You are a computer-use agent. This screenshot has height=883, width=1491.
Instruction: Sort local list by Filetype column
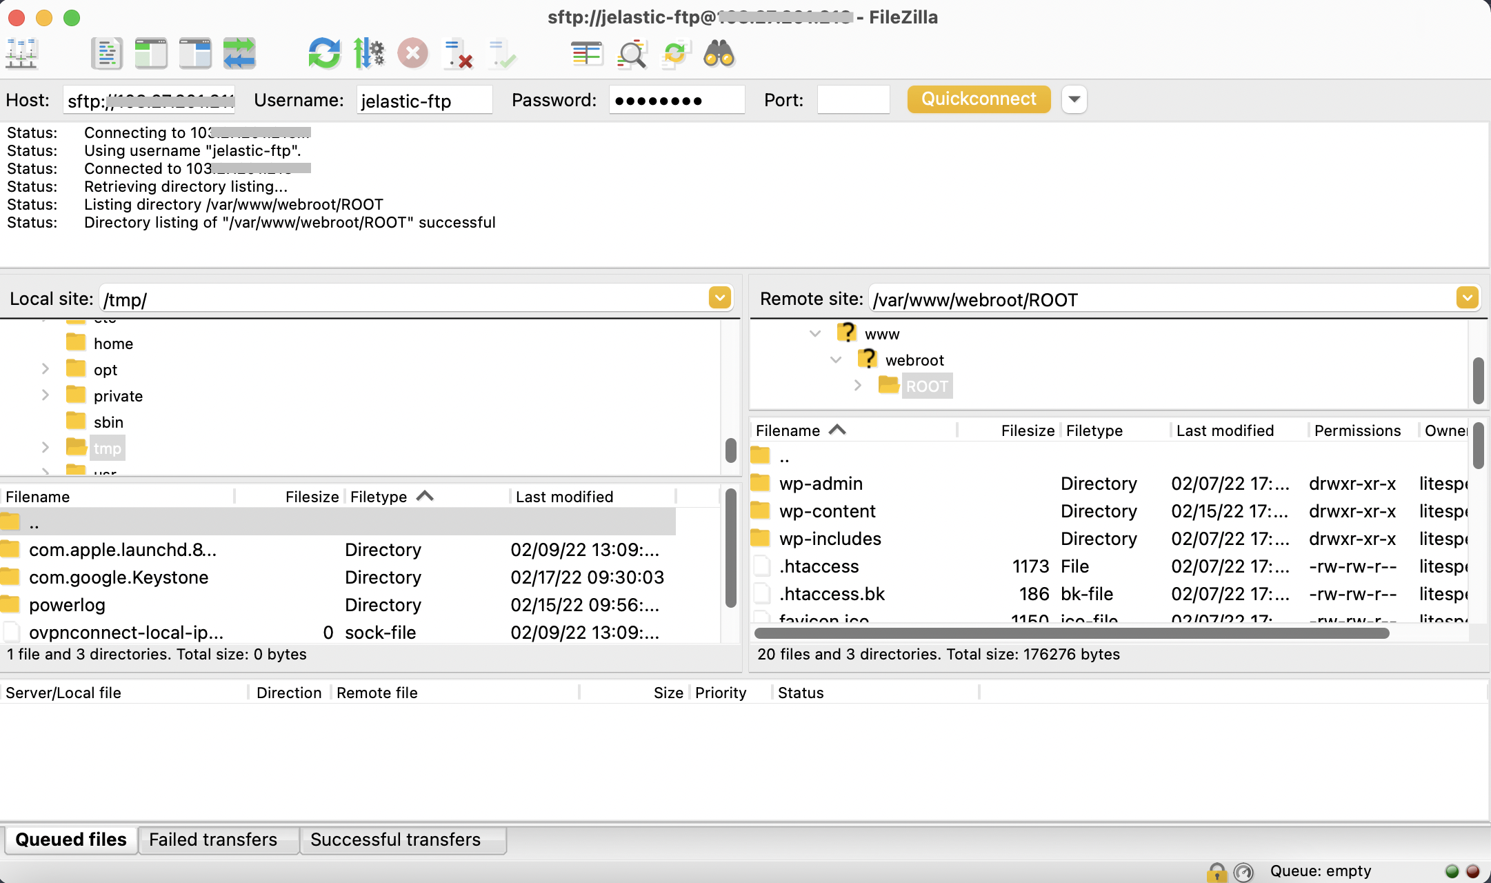pos(428,497)
